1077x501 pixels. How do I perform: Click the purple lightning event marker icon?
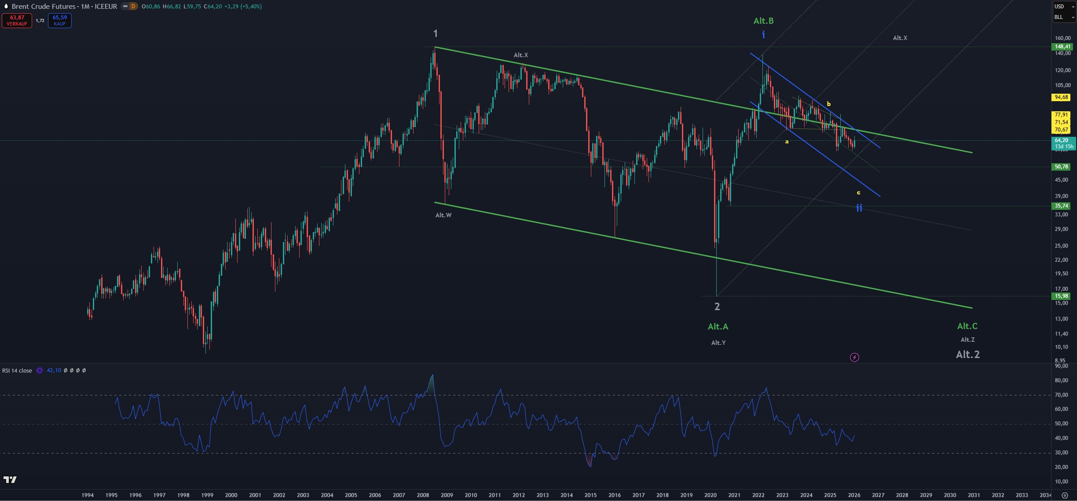tap(854, 357)
